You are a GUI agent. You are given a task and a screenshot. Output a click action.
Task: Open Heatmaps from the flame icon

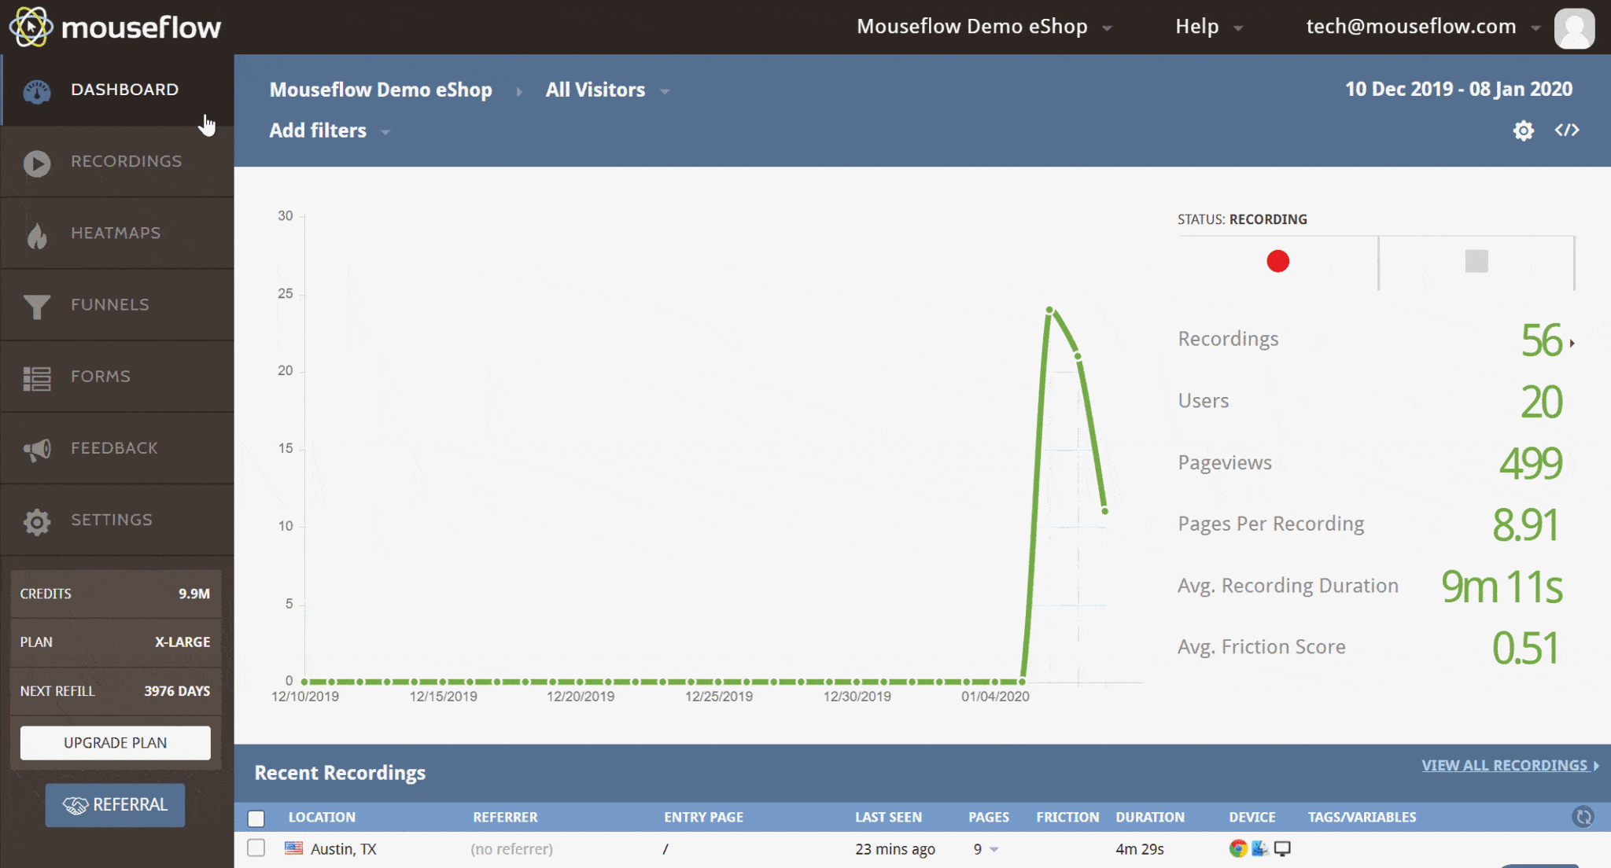click(37, 234)
